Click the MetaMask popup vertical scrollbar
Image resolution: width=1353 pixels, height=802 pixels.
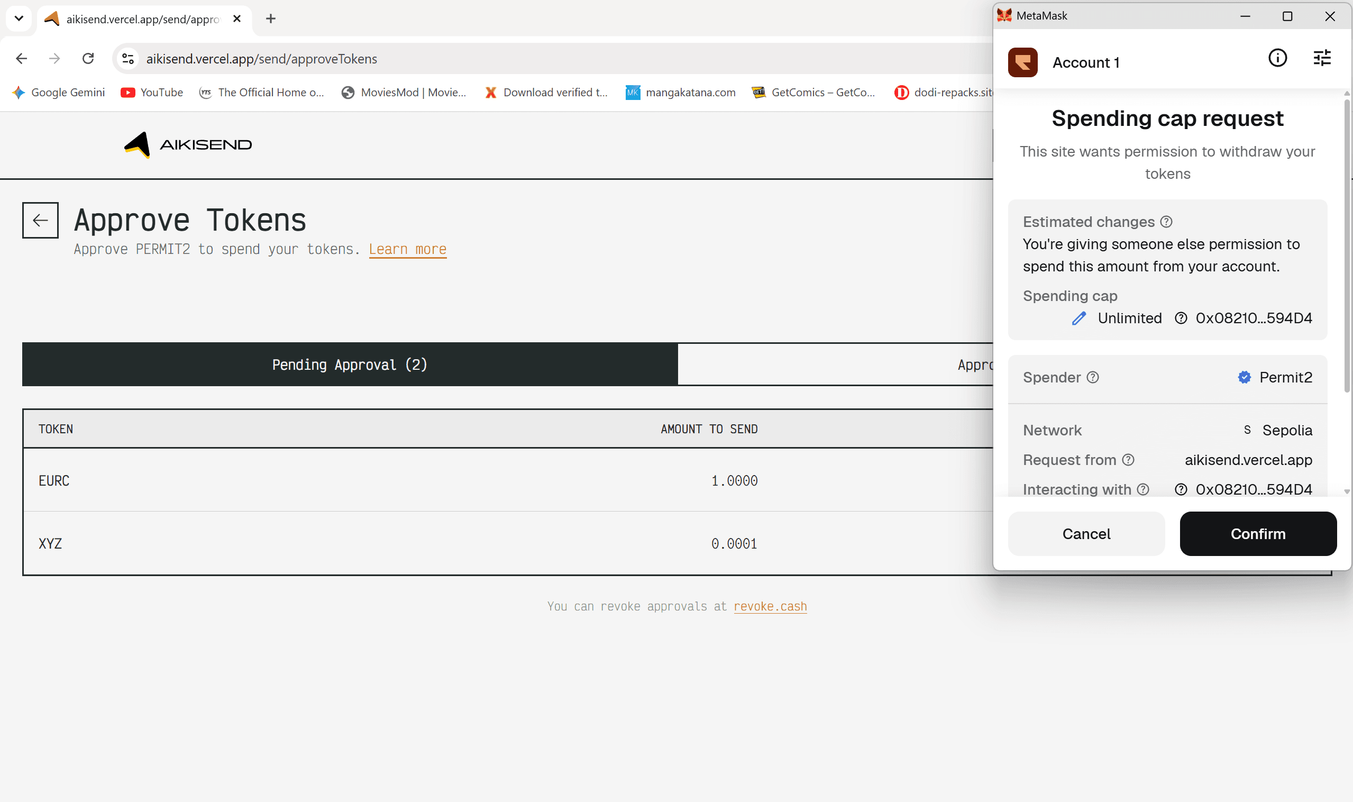[x=1347, y=246]
